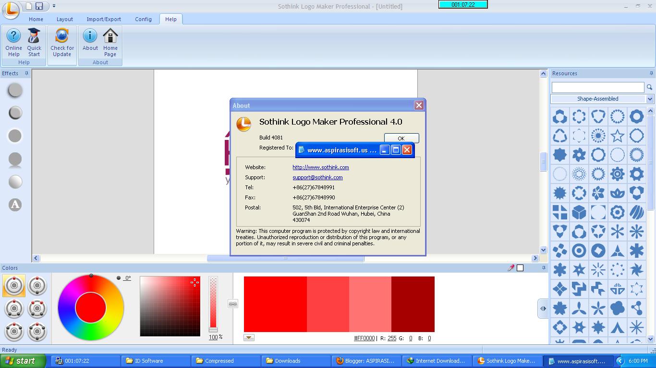Open Blogger: ASPIRASI taskbar window
This screenshot has width=656, height=368.
[366, 361]
